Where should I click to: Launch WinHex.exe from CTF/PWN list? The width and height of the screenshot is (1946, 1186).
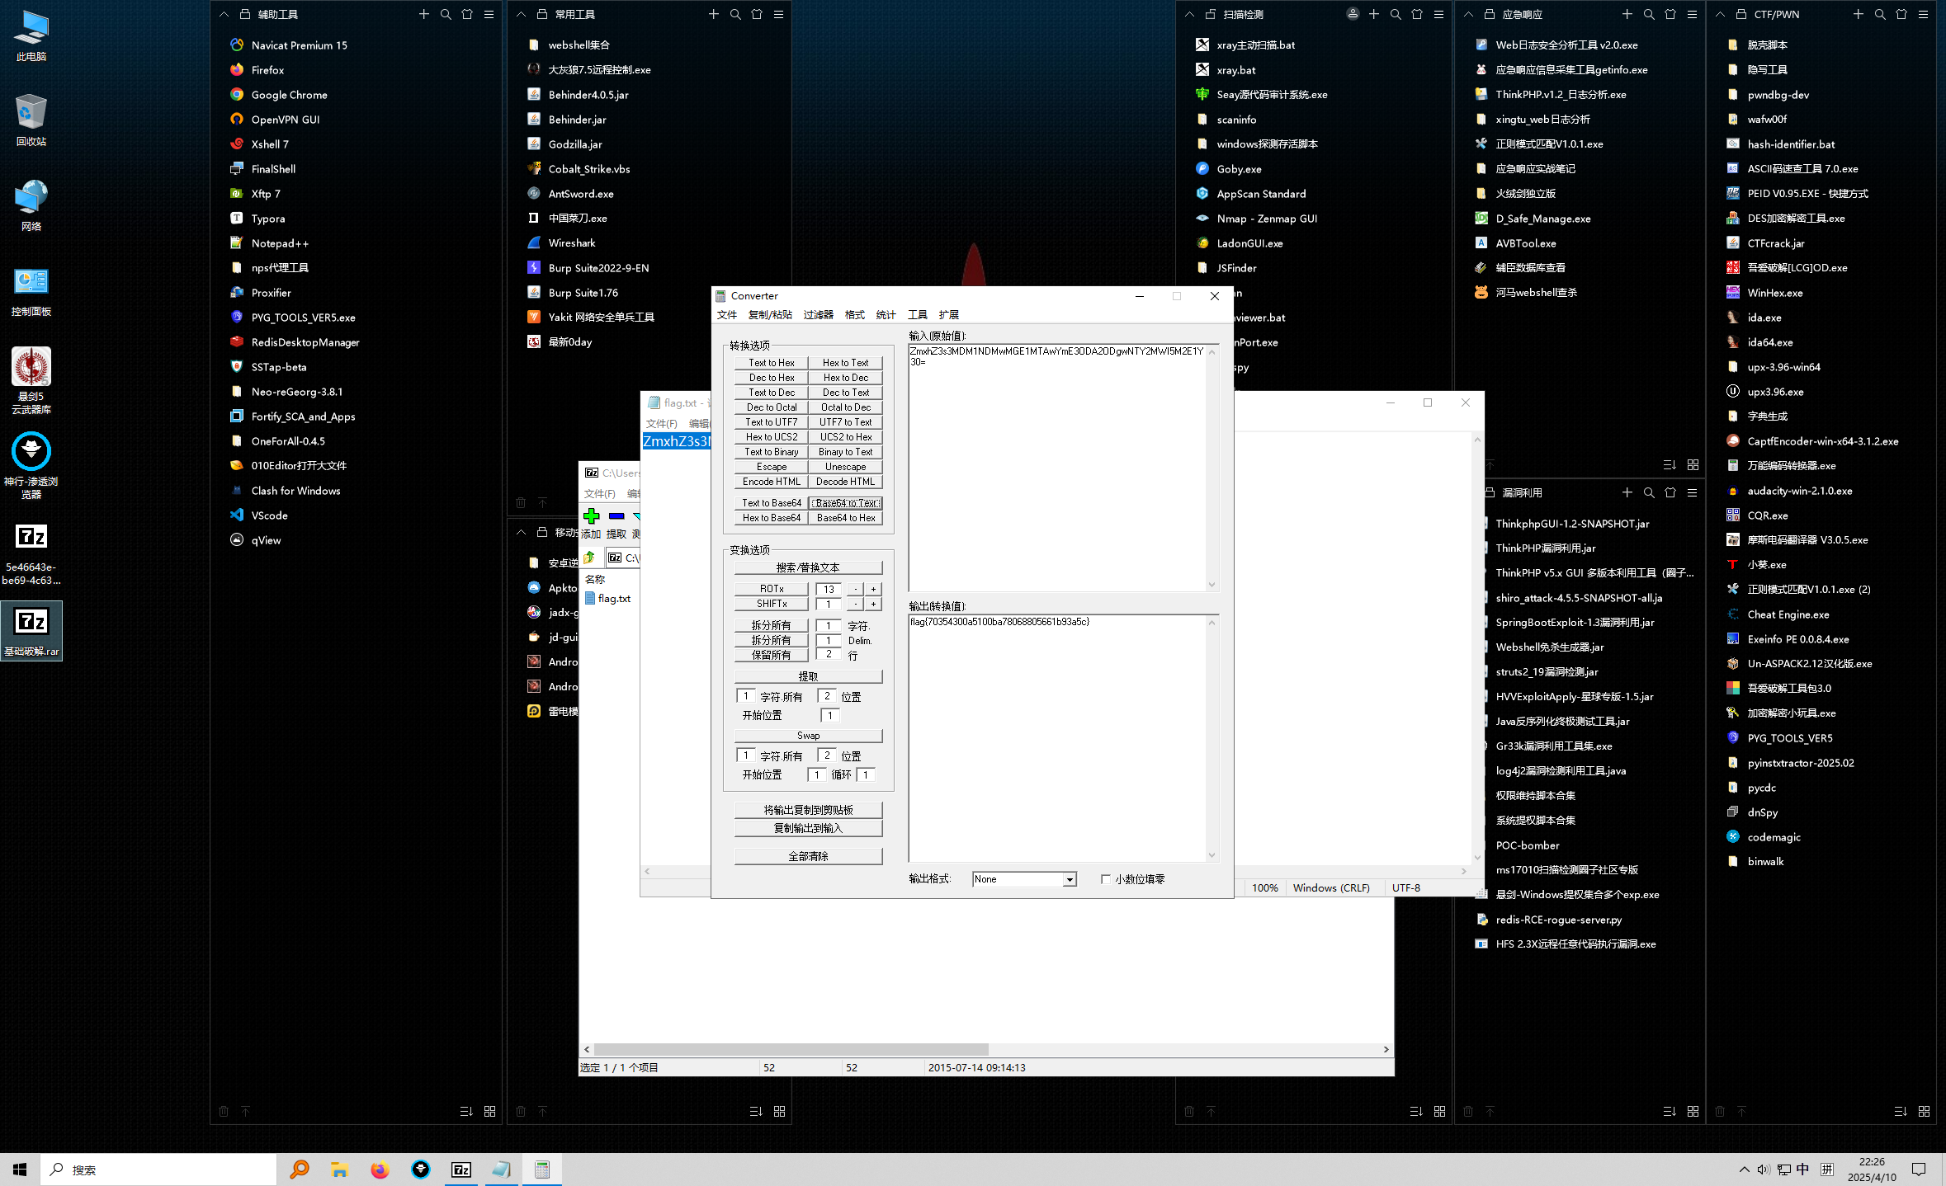click(1774, 293)
